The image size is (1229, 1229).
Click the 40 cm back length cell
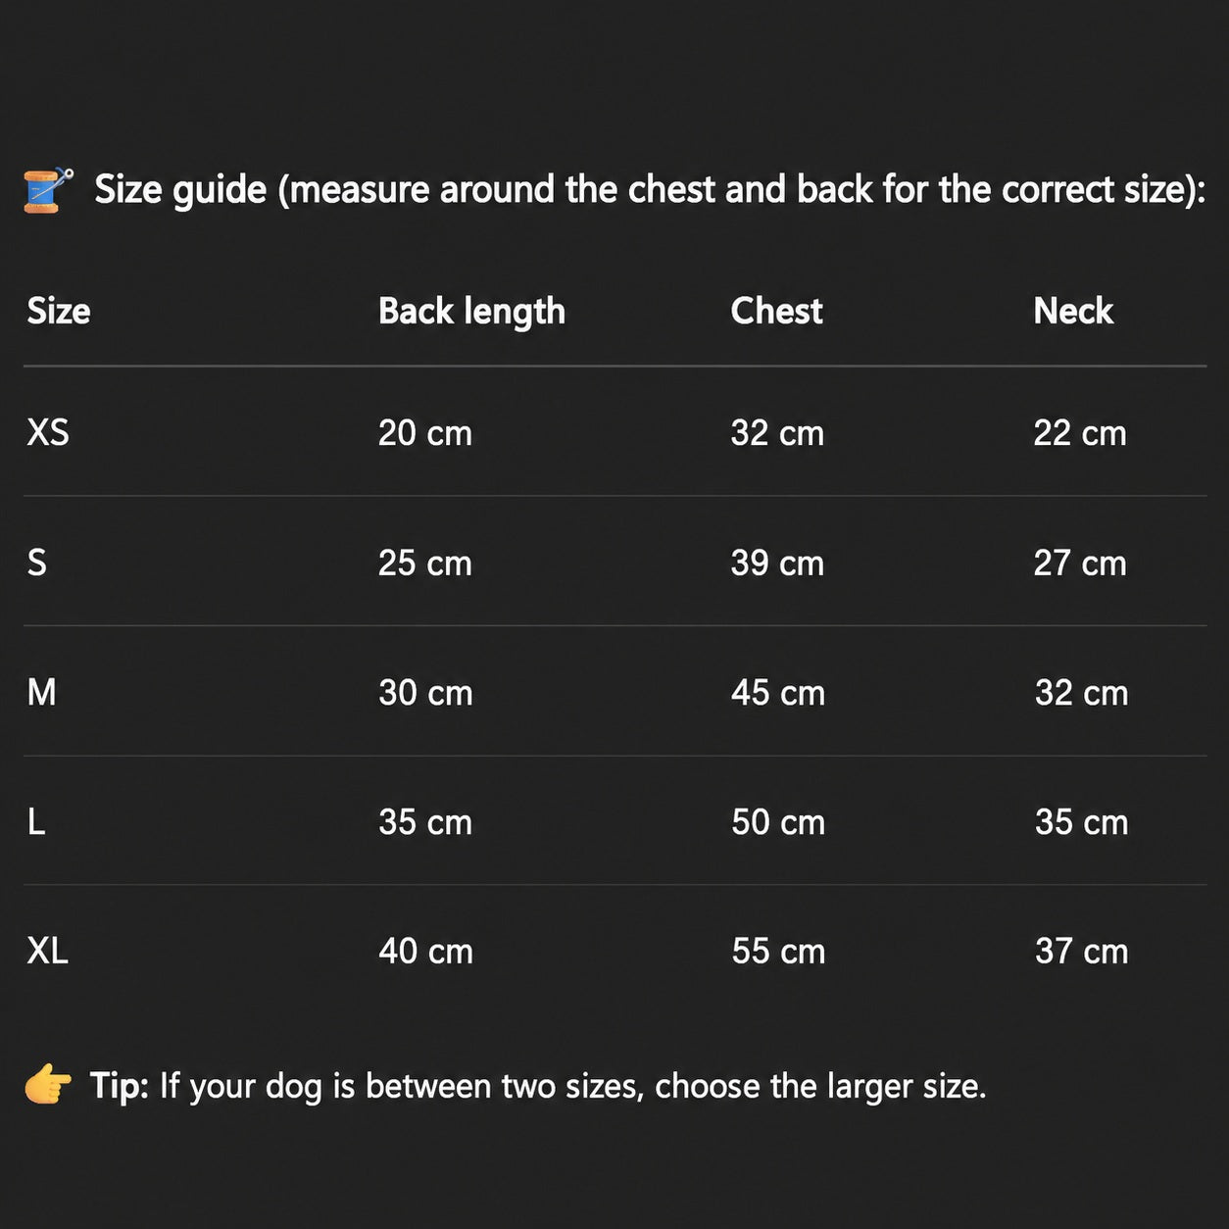(x=426, y=951)
